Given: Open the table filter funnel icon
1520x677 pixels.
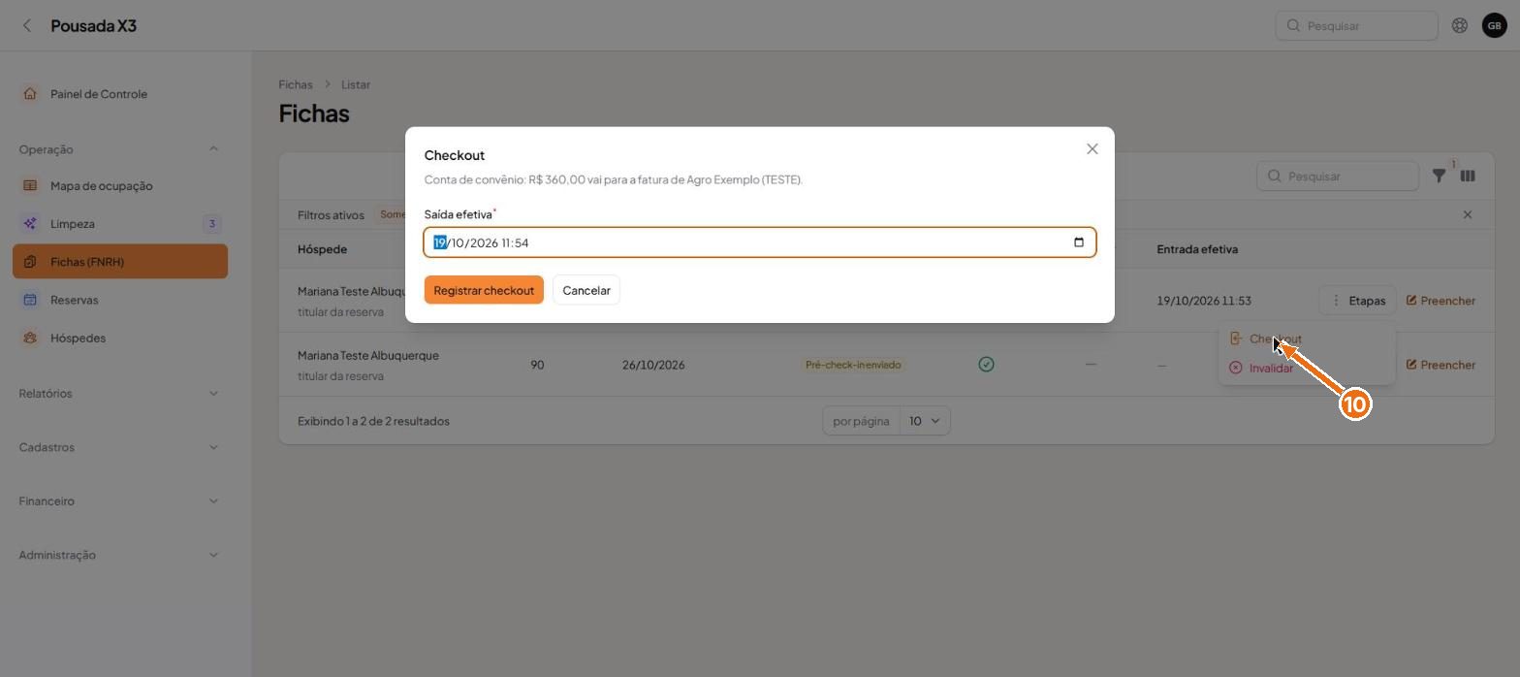Looking at the screenshot, I should point(1440,177).
